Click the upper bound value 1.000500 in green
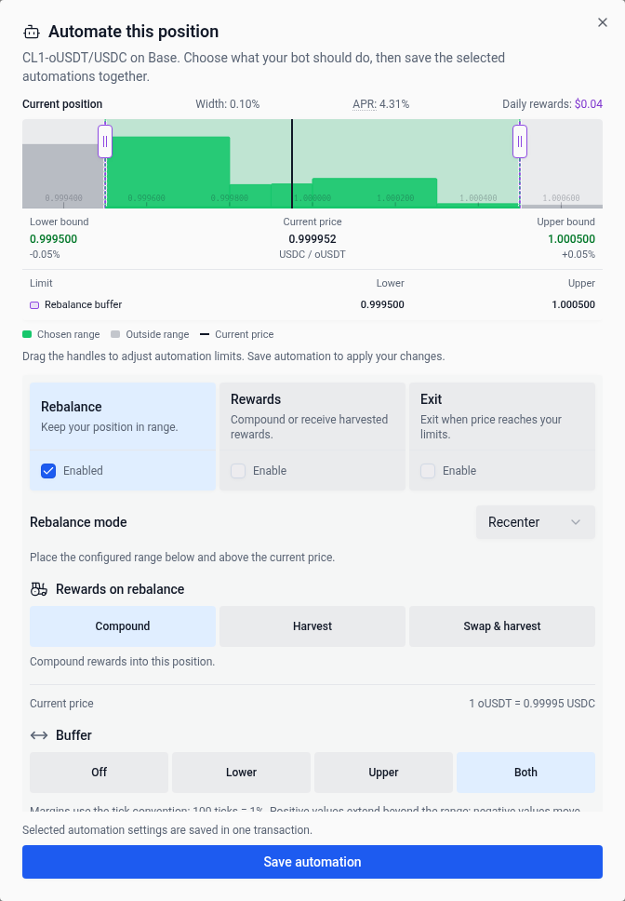Image resolution: width=625 pixels, height=901 pixels. [x=571, y=239]
